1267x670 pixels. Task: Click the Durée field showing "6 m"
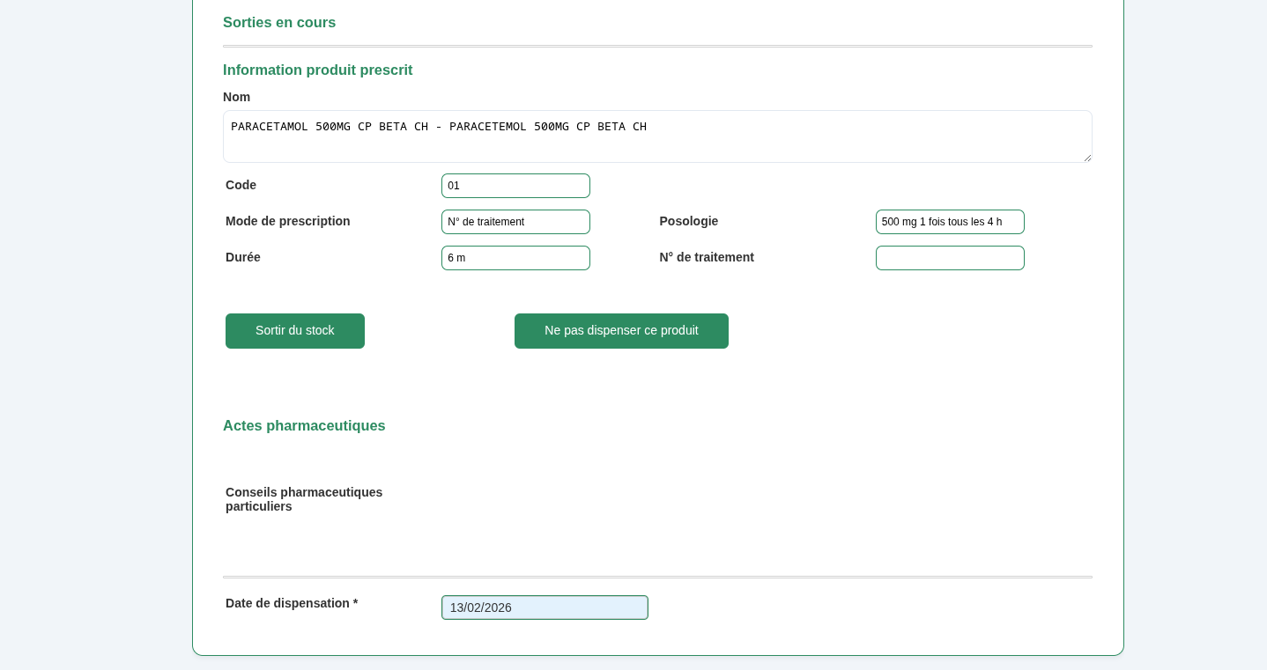click(x=515, y=258)
